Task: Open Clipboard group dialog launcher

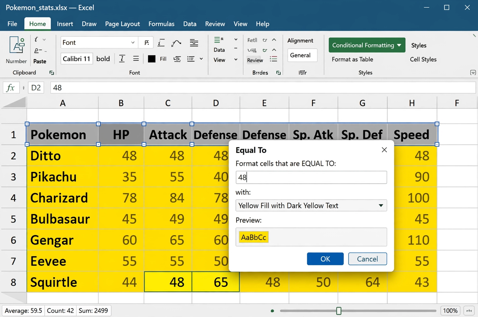Action: point(51,73)
